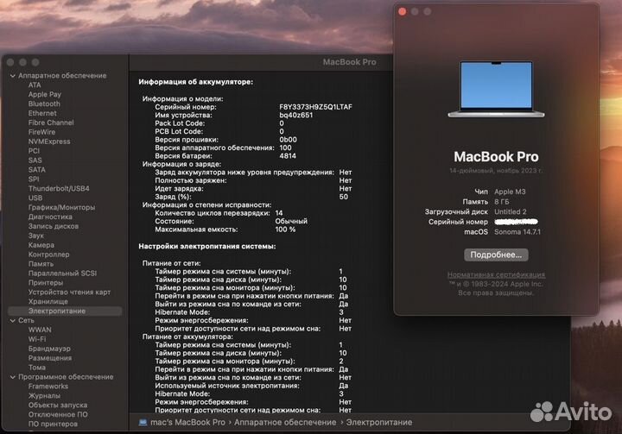Click the battery serial number F8Y3373H9Z5Q1LTAF

[316, 107]
